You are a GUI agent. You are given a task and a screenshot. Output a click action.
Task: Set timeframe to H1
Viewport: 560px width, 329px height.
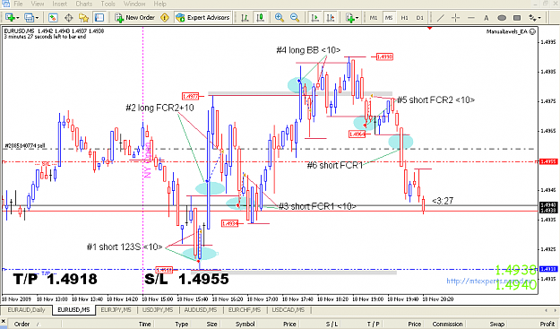click(404, 17)
